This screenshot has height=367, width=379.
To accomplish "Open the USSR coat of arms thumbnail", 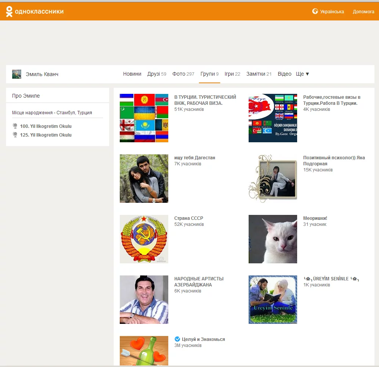I will [144, 239].
